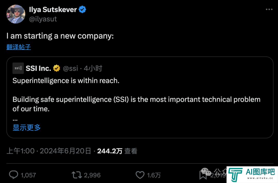This screenshot has height=183, width=278.
Task: Open quoted post text about superintelligence
Action: pyautogui.click(x=136, y=95)
